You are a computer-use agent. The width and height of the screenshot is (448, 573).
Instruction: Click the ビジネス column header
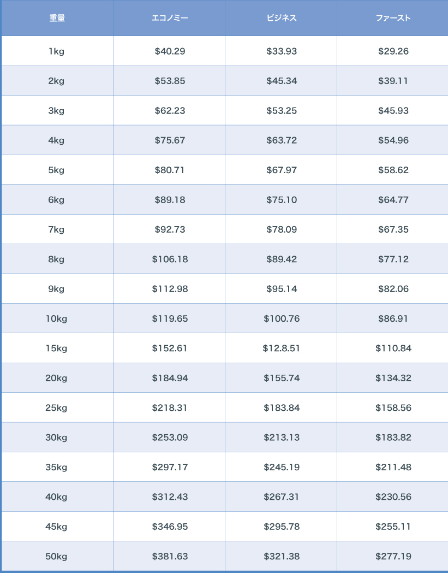[x=282, y=18]
